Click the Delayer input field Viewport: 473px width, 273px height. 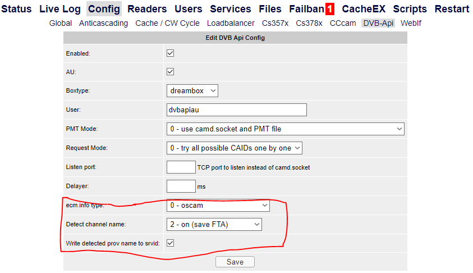click(181, 186)
